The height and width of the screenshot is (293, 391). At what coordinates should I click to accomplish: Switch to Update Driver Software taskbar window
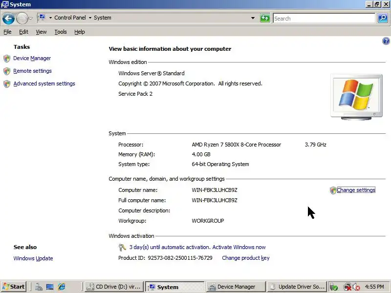pos(297,287)
